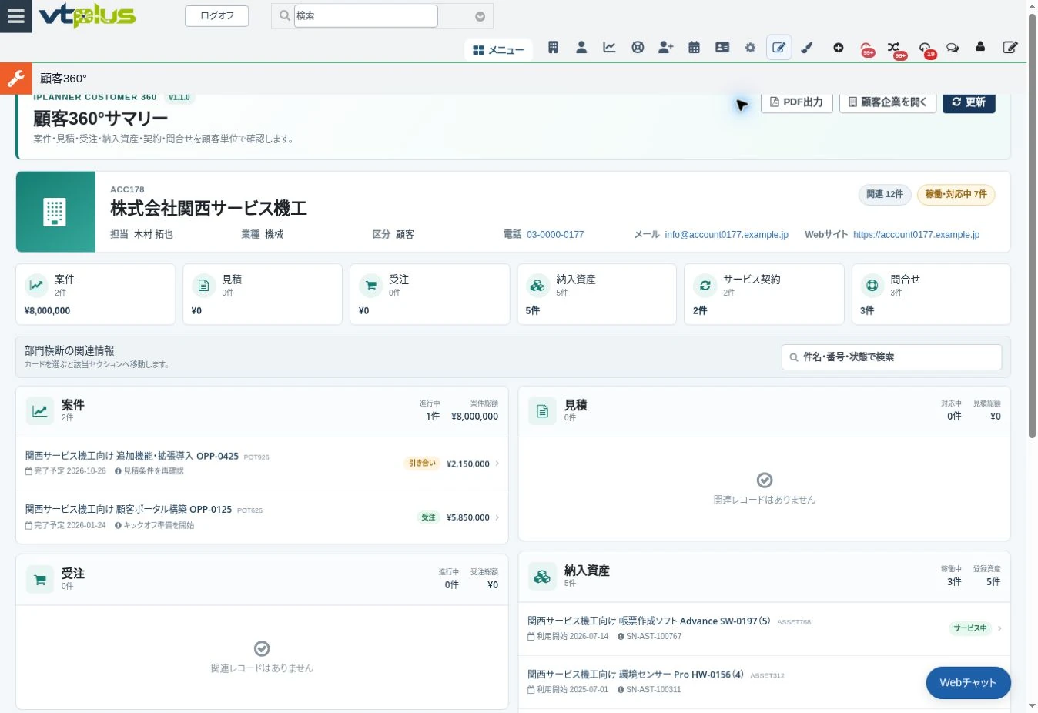The image size is (1038, 713).
Task: Select the 案件 summary card showing ¥8,000,000
Action: click(95, 294)
